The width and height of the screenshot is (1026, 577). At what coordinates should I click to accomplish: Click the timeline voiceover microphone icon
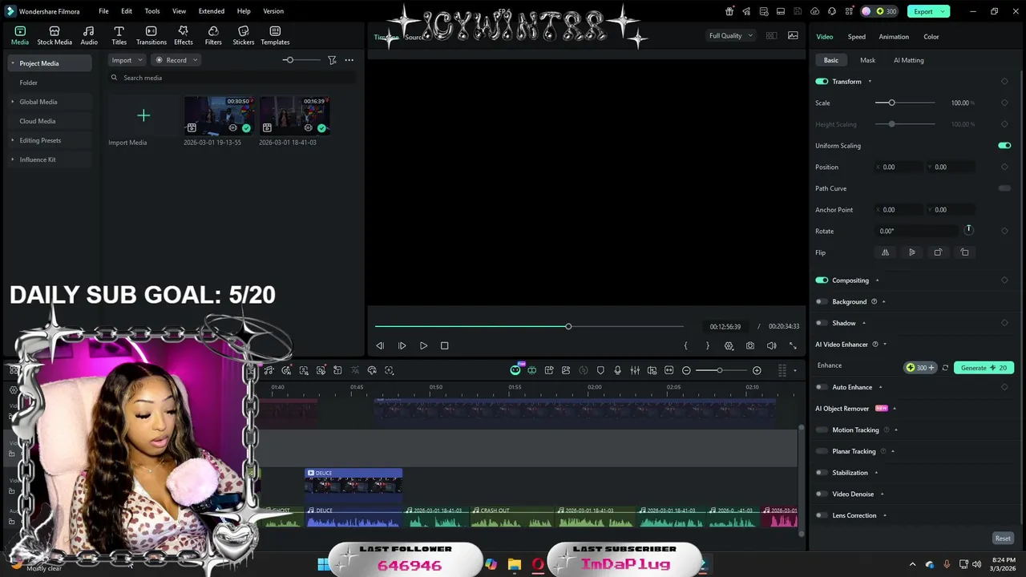617,370
